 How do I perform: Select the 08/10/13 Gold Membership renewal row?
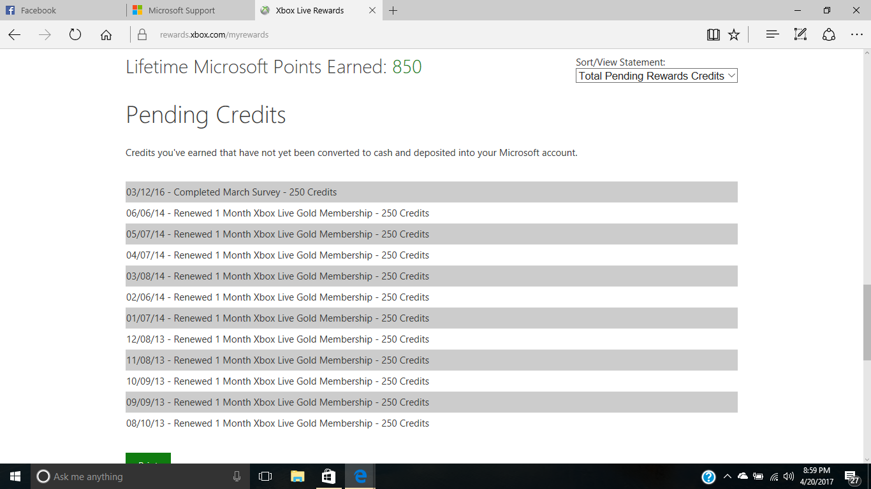tap(432, 423)
